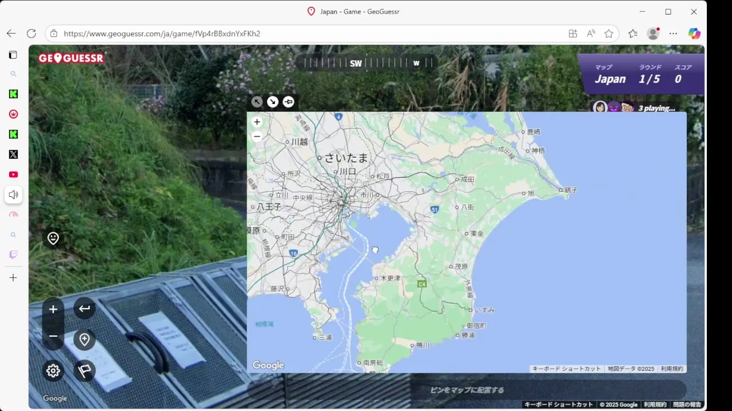Viewport: 732px width, 411px height.
Task: Open GeoGuessr game settings gear
Action: click(x=53, y=371)
